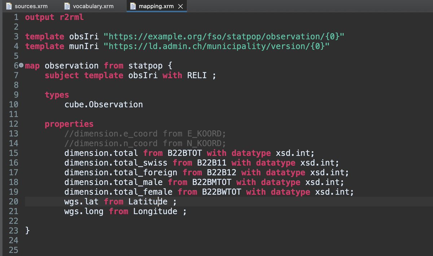Close the mapping.xrm tab
Viewport: 433px width, 256px height.
click(180, 6)
